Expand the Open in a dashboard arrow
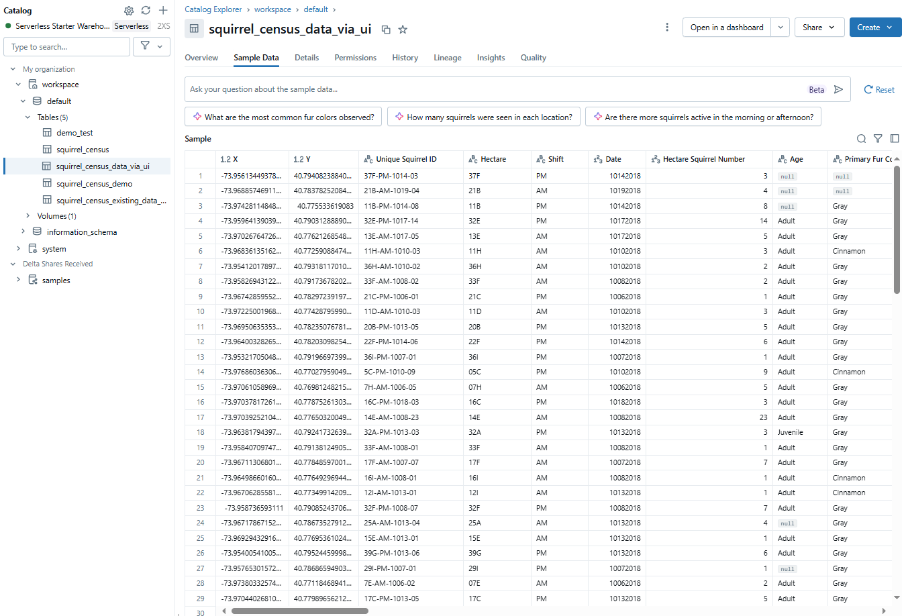 (781, 27)
